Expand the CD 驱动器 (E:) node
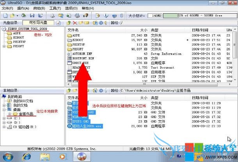This screenshot has height=162, width=238. tap(4, 127)
